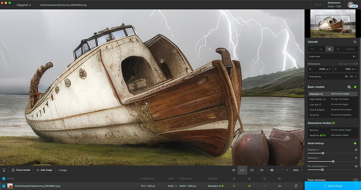
Task: Click the Standard v2 AI model cell
Action: (216, 186)
